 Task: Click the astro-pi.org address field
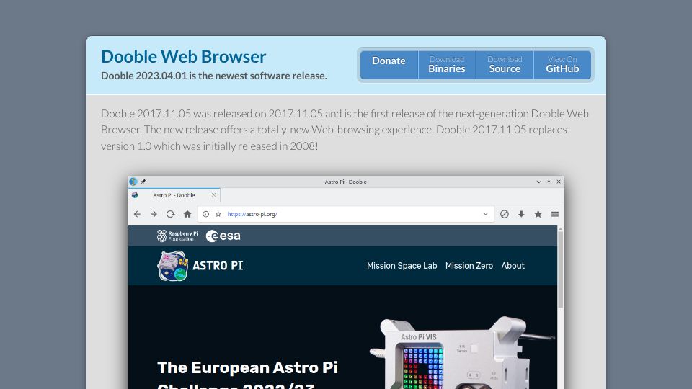[345, 214]
